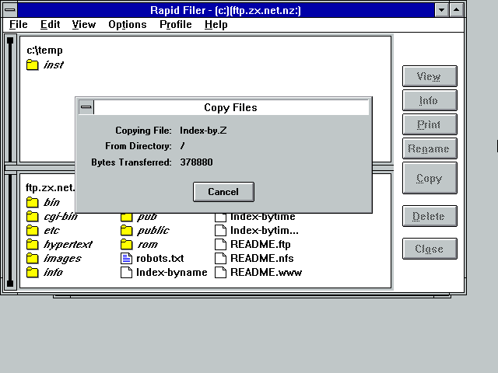Screen dimensions: 498x373
Task: Open the Rapid Filer window control menu
Action: [10, 10]
